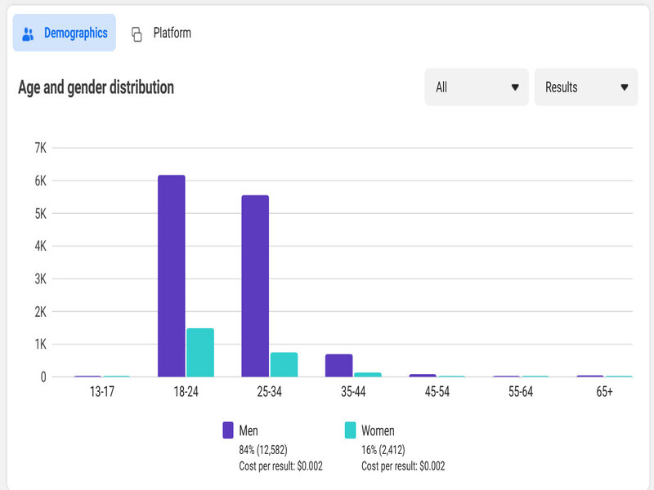Click the Men bar for 25-34
Viewport: 654px width, 490px height.
pos(255,286)
